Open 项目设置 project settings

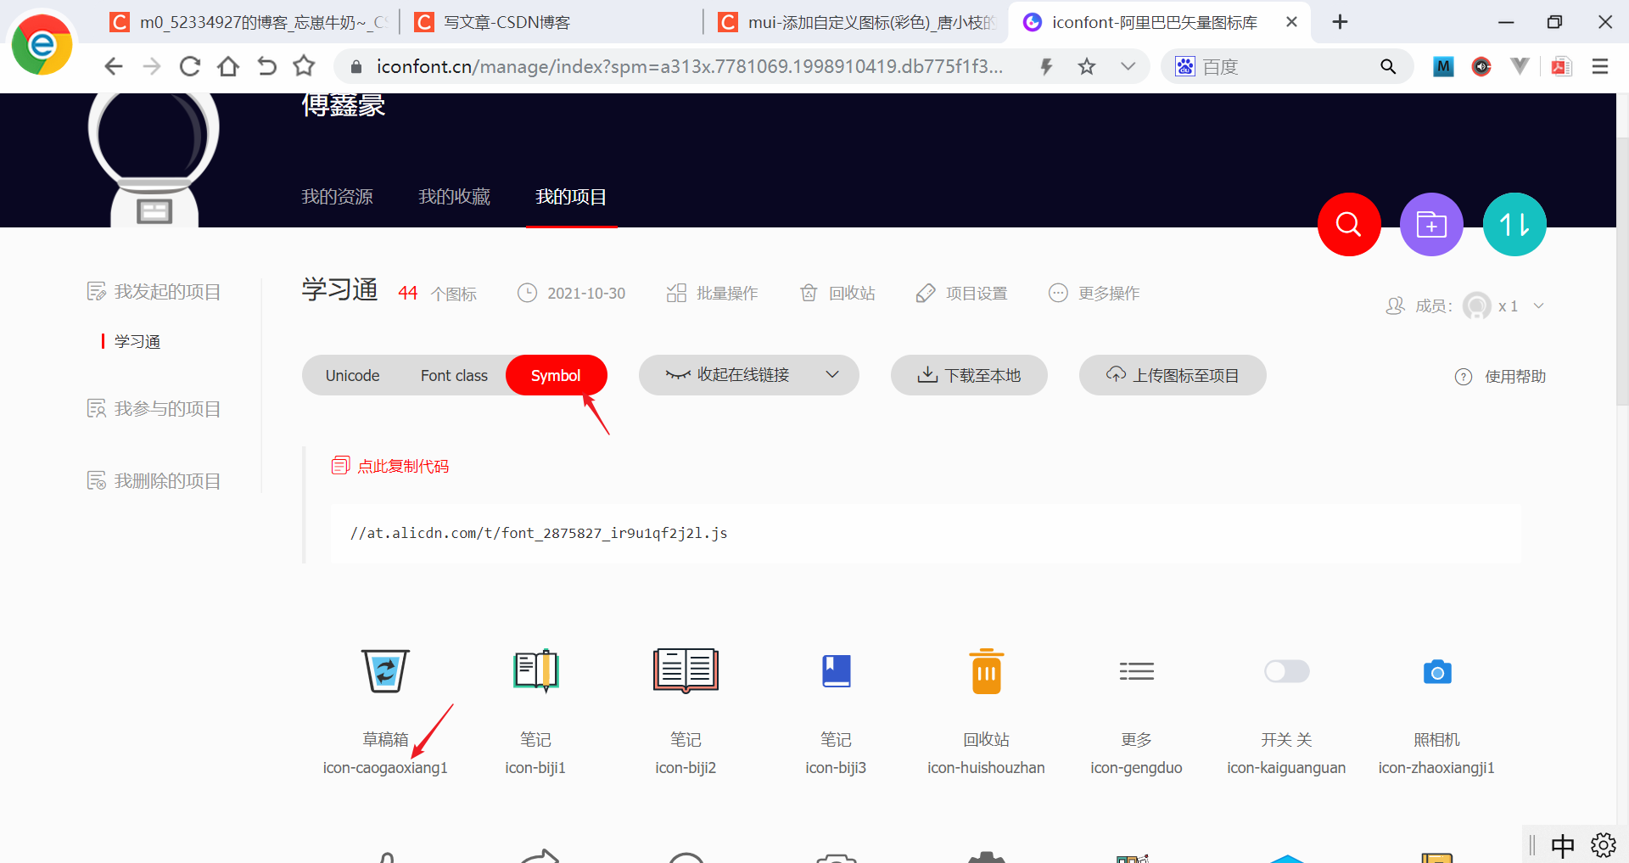pos(961,293)
